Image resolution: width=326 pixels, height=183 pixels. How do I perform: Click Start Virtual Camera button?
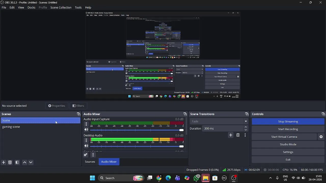pos(284,137)
